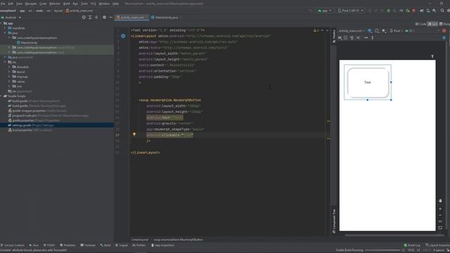Click the collapse all icon in project panel
The width and height of the screenshot is (450, 253).
96,18
